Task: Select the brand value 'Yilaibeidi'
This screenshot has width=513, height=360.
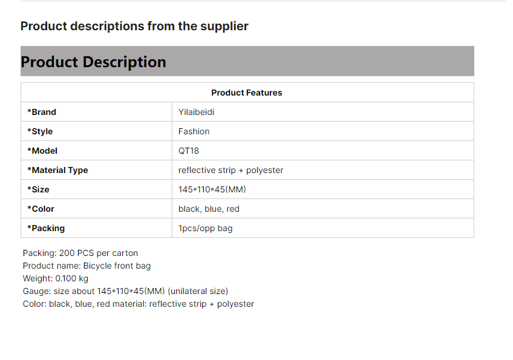Action: [196, 112]
